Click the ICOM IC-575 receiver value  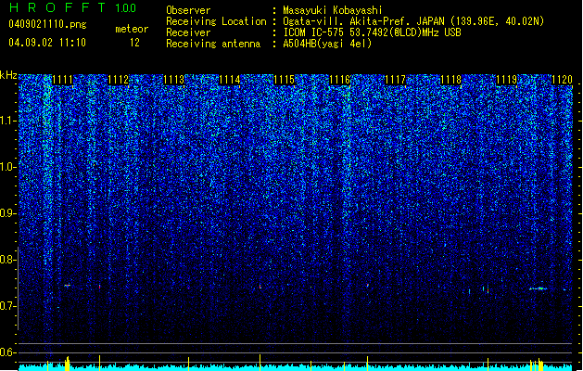[372, 32]
